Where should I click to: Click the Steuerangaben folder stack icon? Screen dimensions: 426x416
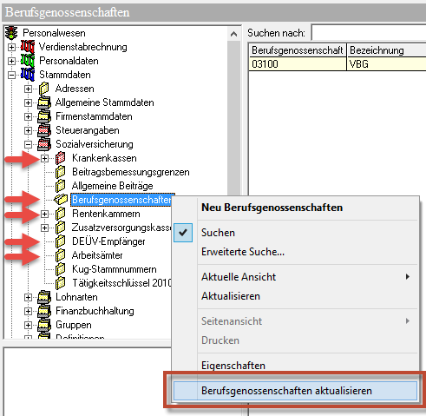pyautogui.click(x=44, y=130)
